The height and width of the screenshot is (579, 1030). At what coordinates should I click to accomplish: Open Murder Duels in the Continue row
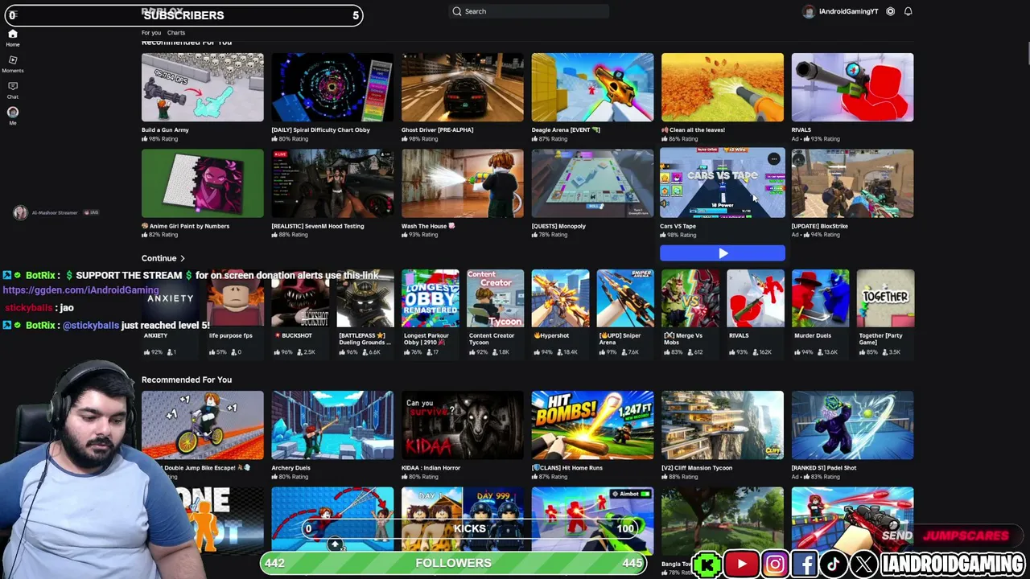point(820,298)
